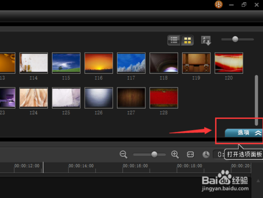The height and width of the screenshot is (198, 263).
Task: Select thumbnail I25
Action: point(66,98)
